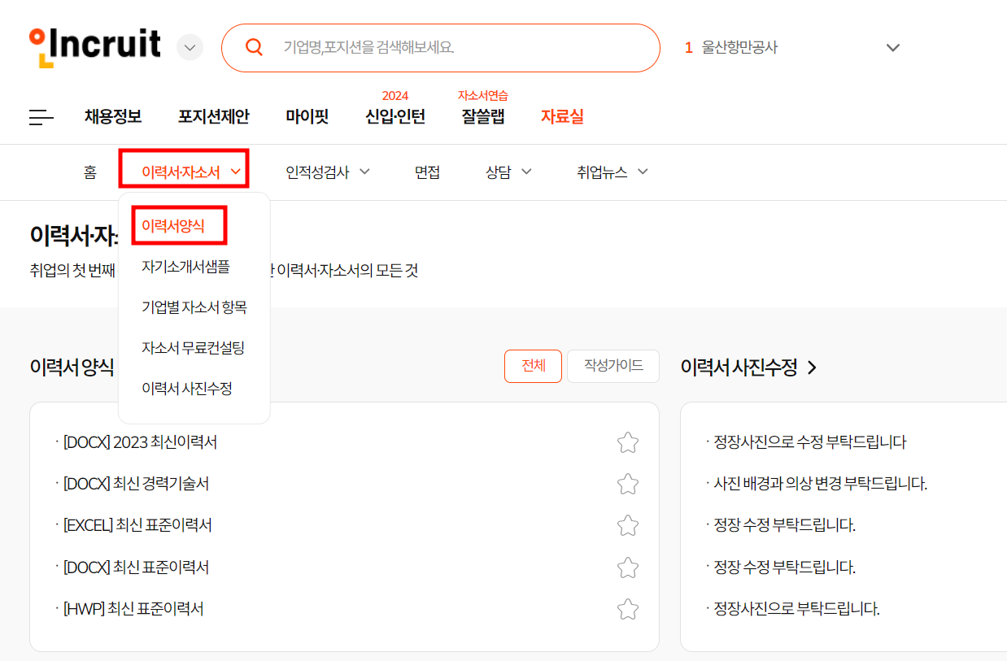Star the [DOCX] 최신 표준이력서 item
1007x661 pixels.
coord(627,567)
